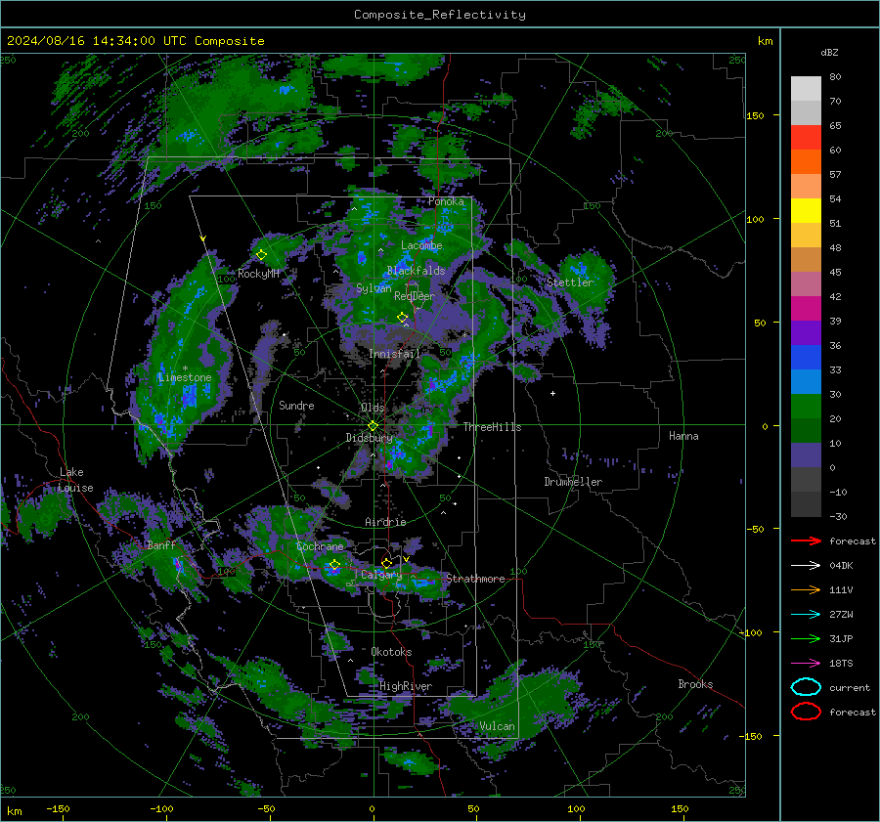Click the yellow diamond marker below RedDeer
The width and height of the screenshot is (880, 822).
click(402, 318)
